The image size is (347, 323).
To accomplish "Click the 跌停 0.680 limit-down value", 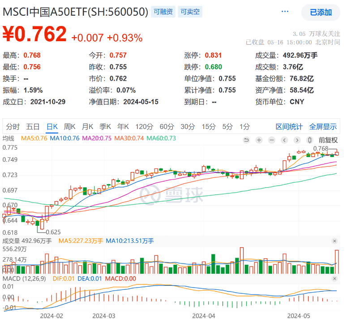I will pos(203,67).
